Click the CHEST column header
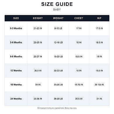Viewport: 114px width, 114px height. pyautogui.click(x=79, y=18)
